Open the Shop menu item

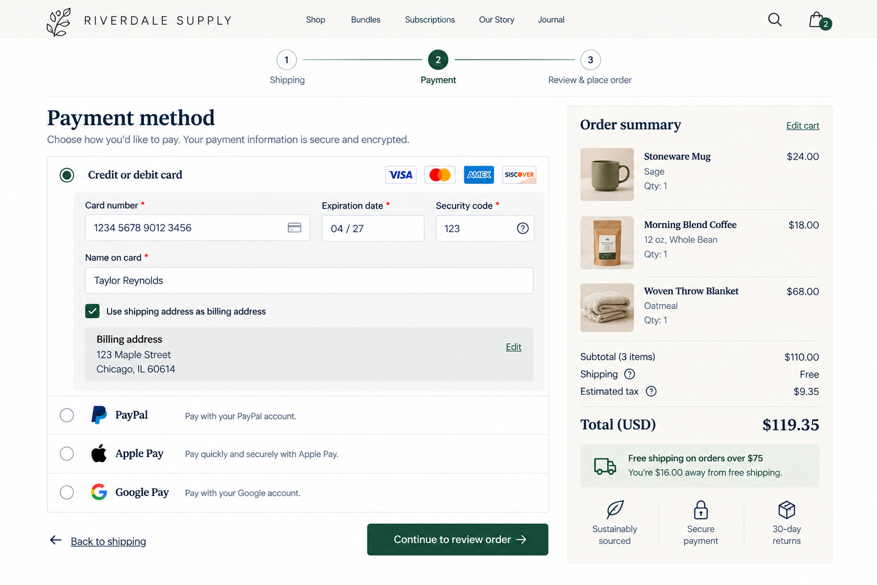pos(315,20)
